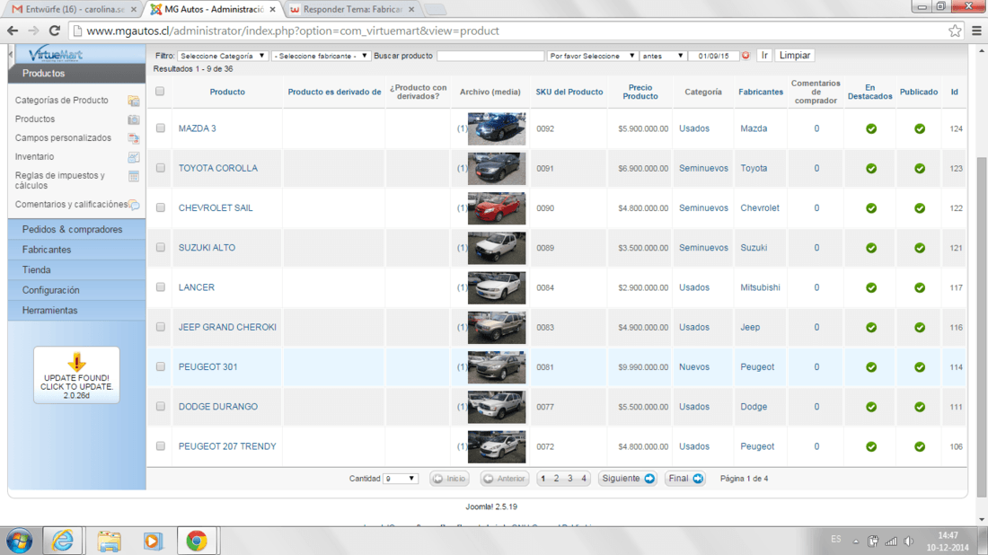Check the TOYOTA COROLLA row checkbox
The height and width of the screenshot is (555, 988).
click(x=161, y=168)
